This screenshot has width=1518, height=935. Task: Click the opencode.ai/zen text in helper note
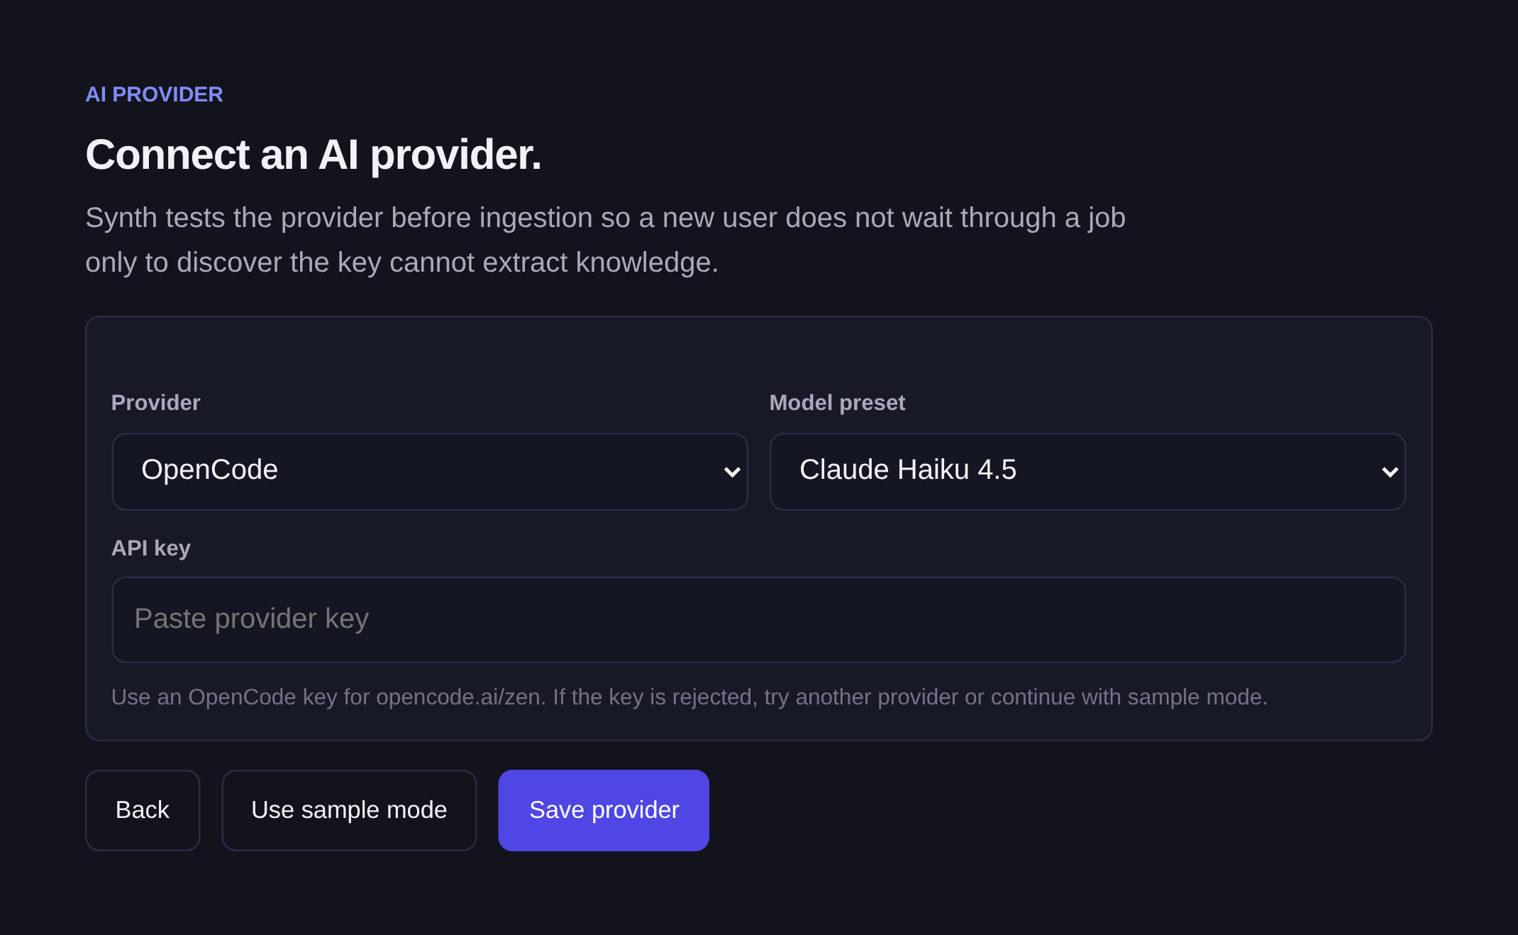click(458, 697)
